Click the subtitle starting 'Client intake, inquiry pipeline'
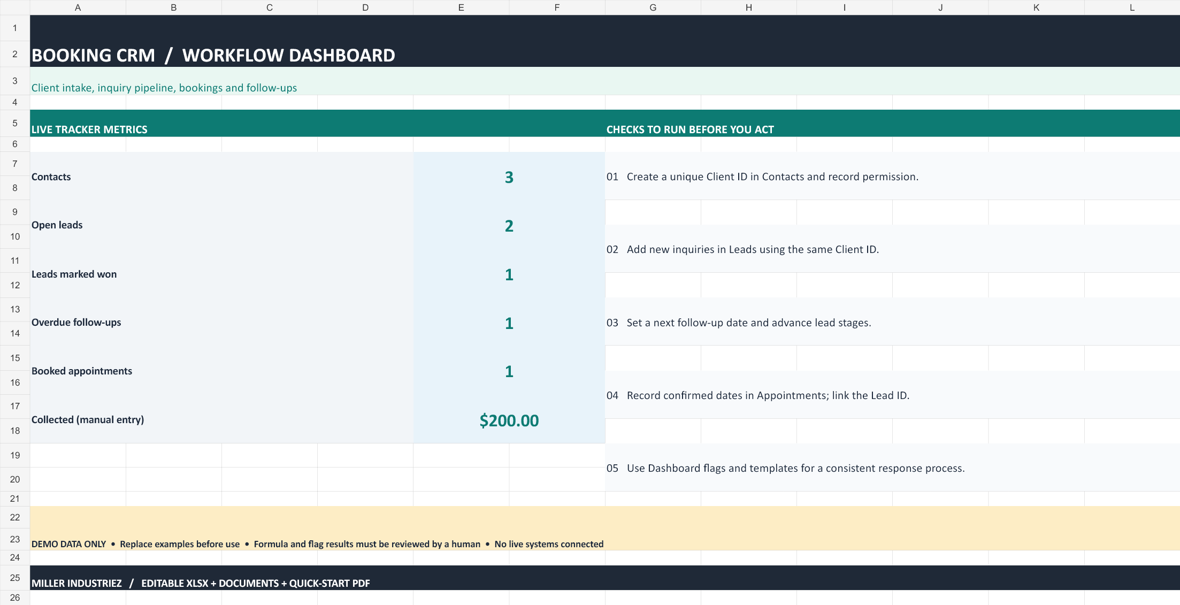This screenshot has height=605, width=1180. 164,88
